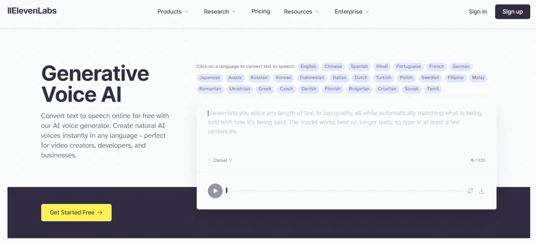This screenshot has height=244, width=536.
Task: Click the regenerate speech refresh icon
Action: [x=470, y=191]
